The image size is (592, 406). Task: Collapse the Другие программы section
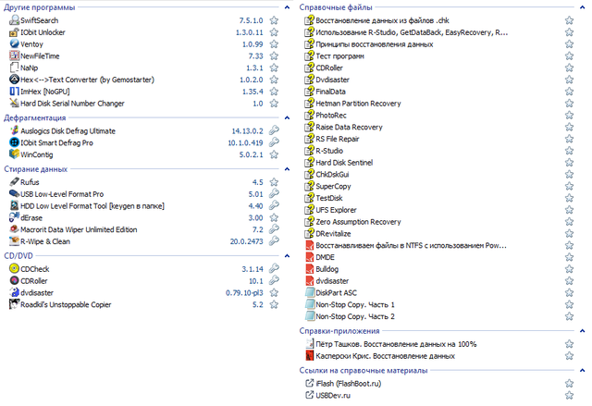287,7
